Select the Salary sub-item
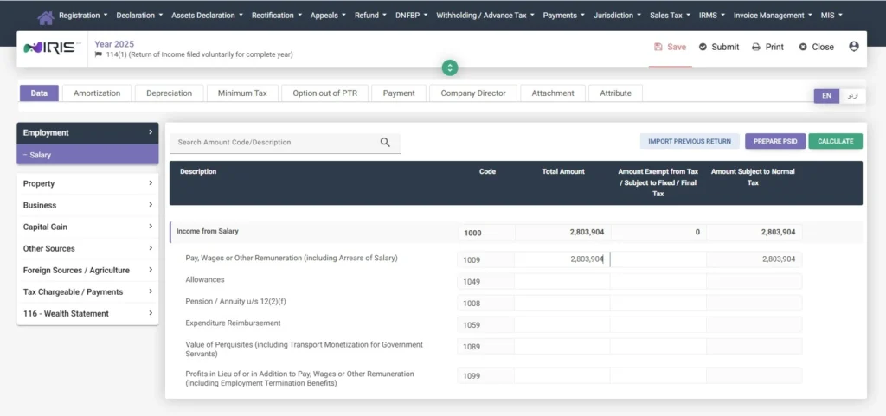 tap(87, 155)
